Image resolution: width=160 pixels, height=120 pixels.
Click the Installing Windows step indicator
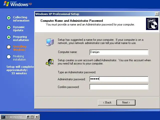pos(9,47)
